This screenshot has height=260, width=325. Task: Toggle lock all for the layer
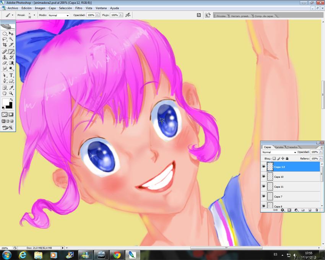(287, 158)
